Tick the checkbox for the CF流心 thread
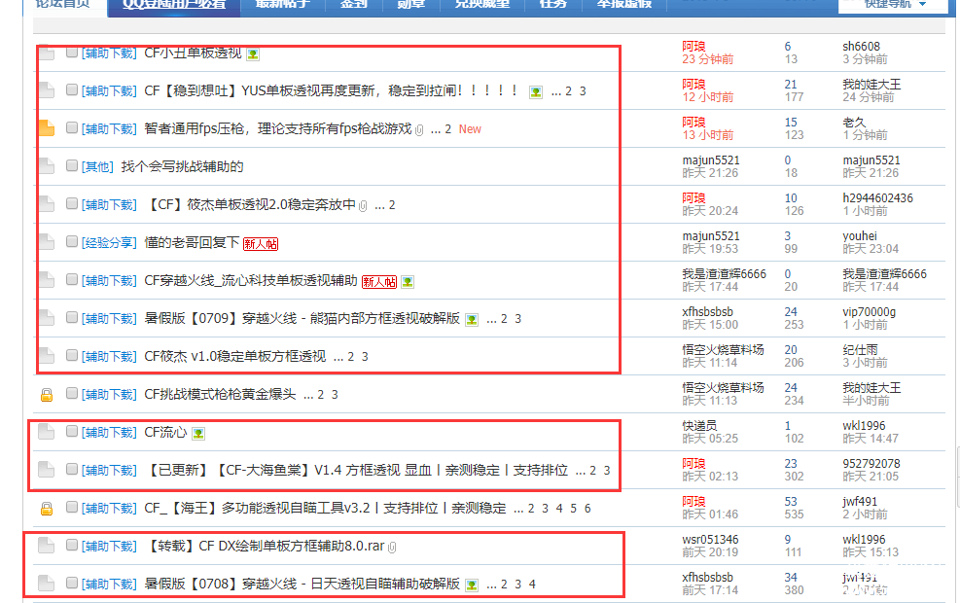Image resolution: width=960 pixels, height=603 pixels. pos(72,431)
